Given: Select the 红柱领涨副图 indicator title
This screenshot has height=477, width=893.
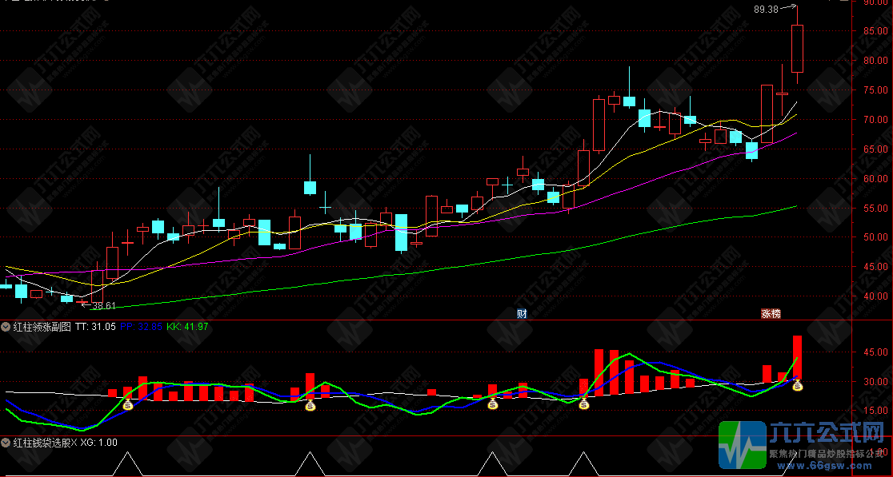Looking at the screenshot, I should (x=42, y=327).
